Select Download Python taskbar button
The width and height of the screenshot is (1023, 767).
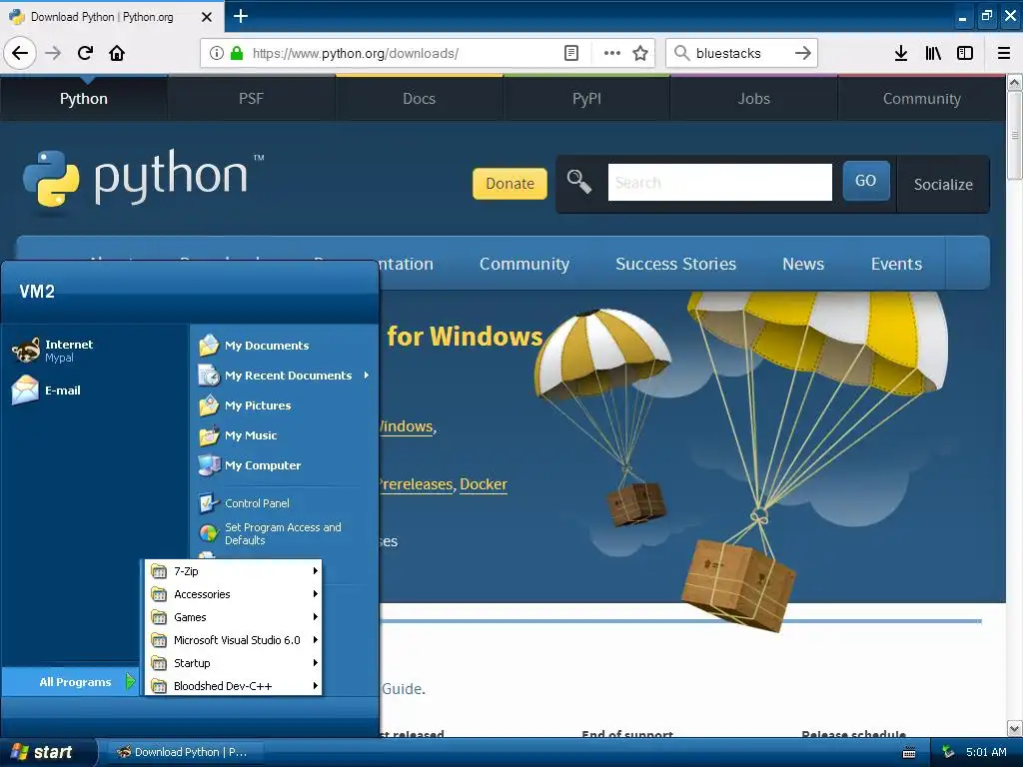click(186, 752)
